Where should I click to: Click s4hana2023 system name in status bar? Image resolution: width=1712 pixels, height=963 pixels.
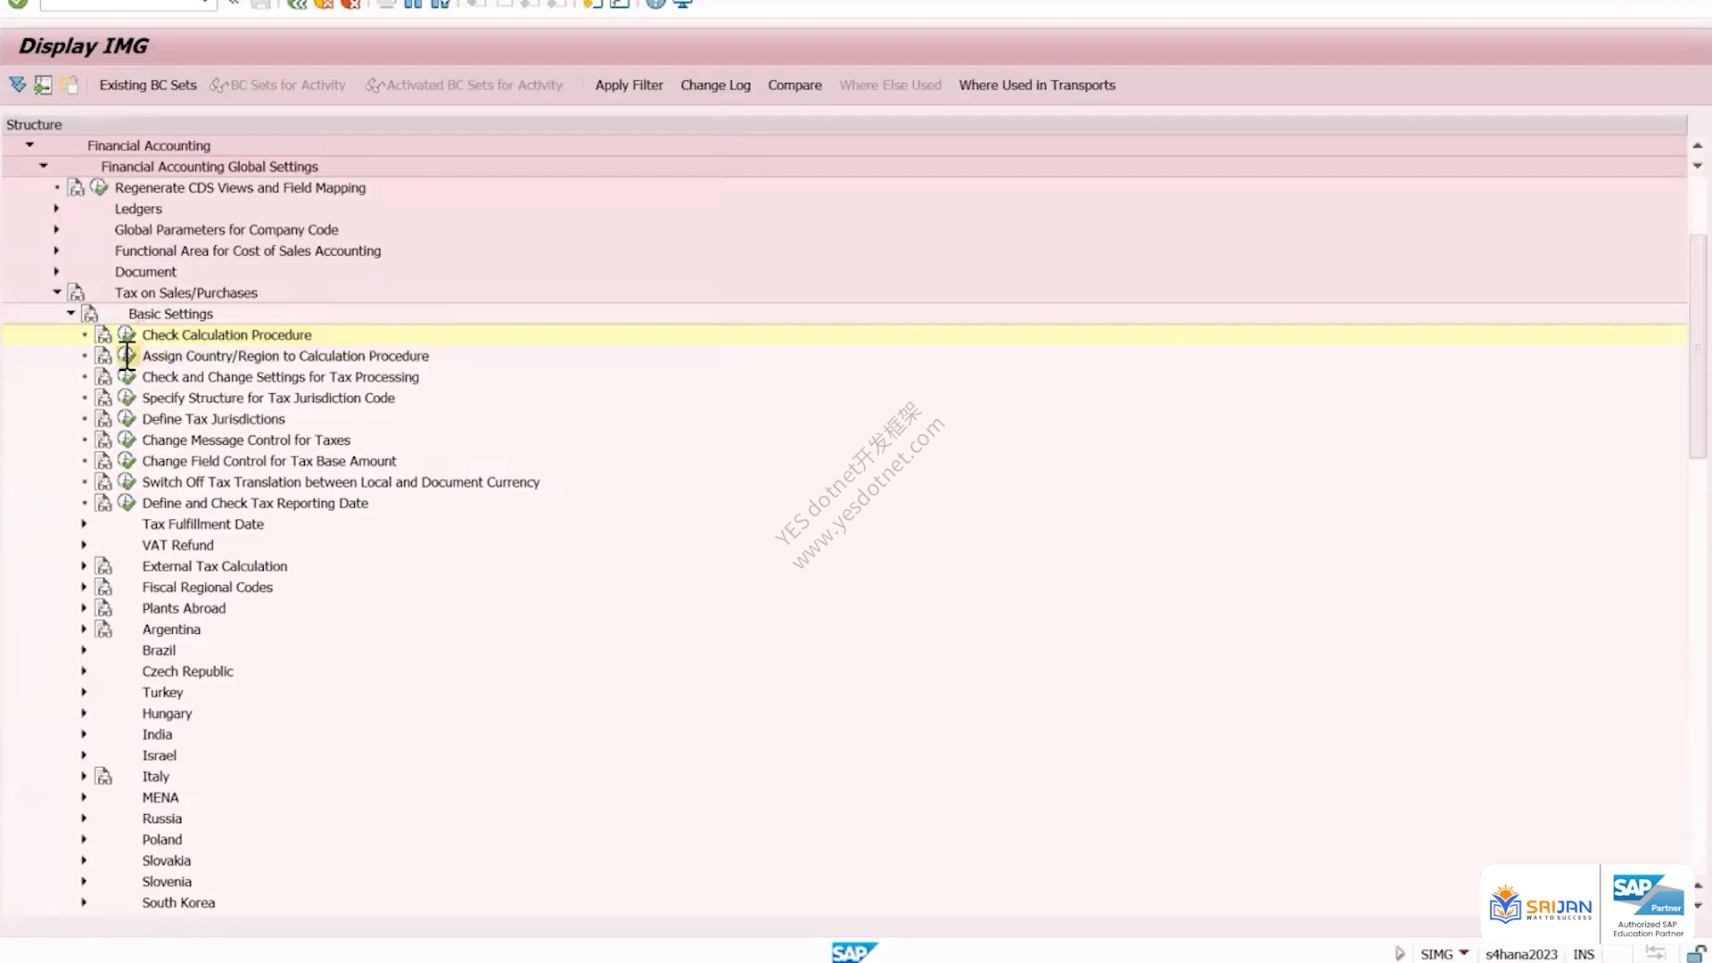[x=1521, y=954]
